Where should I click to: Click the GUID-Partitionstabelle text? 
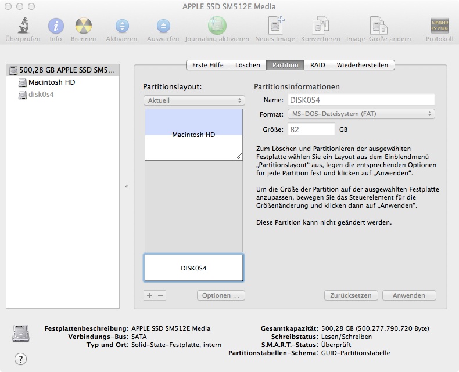pyautogui.click(x=356, y=353)
